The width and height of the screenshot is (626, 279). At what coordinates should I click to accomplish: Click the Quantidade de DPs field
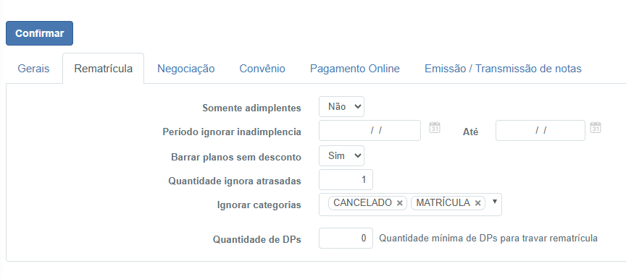point(346,238)
